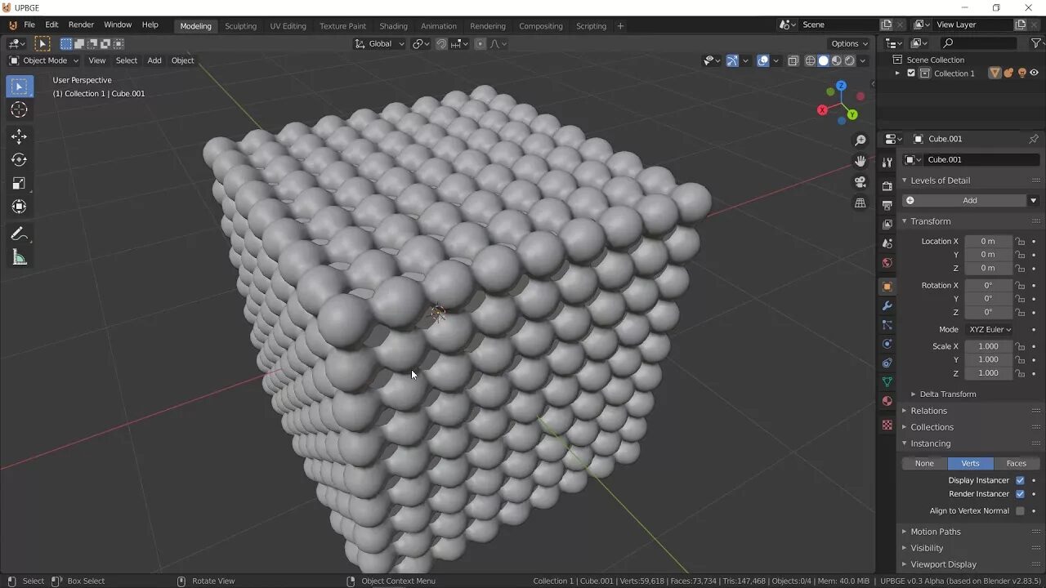Open the viewport Options dropdown
The width and height of the screenshot is (1046, 588).
(x=849, y=44)
